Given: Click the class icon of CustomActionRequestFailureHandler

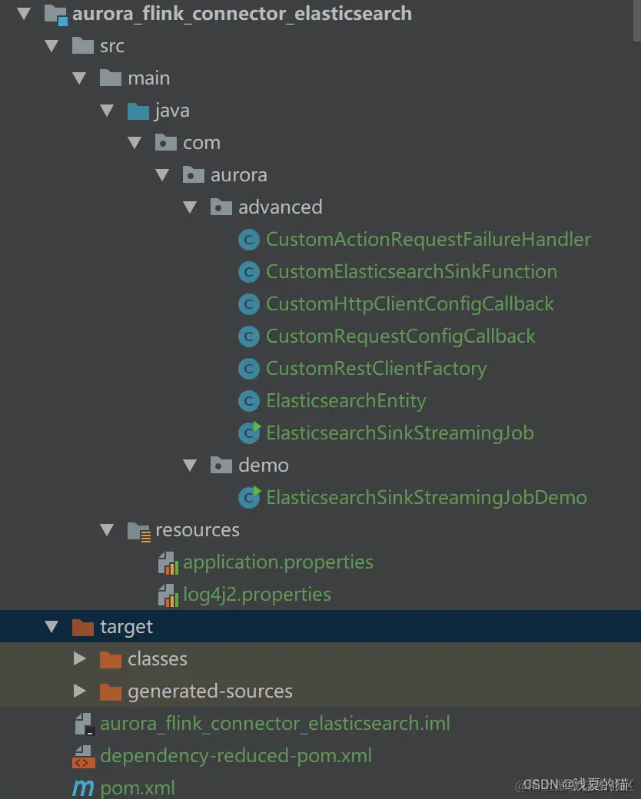Looking at the screenshot, I should click(249, 240).
